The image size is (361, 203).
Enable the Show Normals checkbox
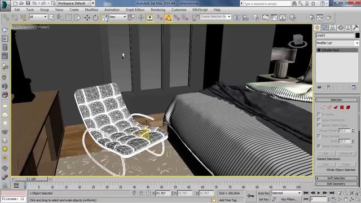(x=319, y=136)
